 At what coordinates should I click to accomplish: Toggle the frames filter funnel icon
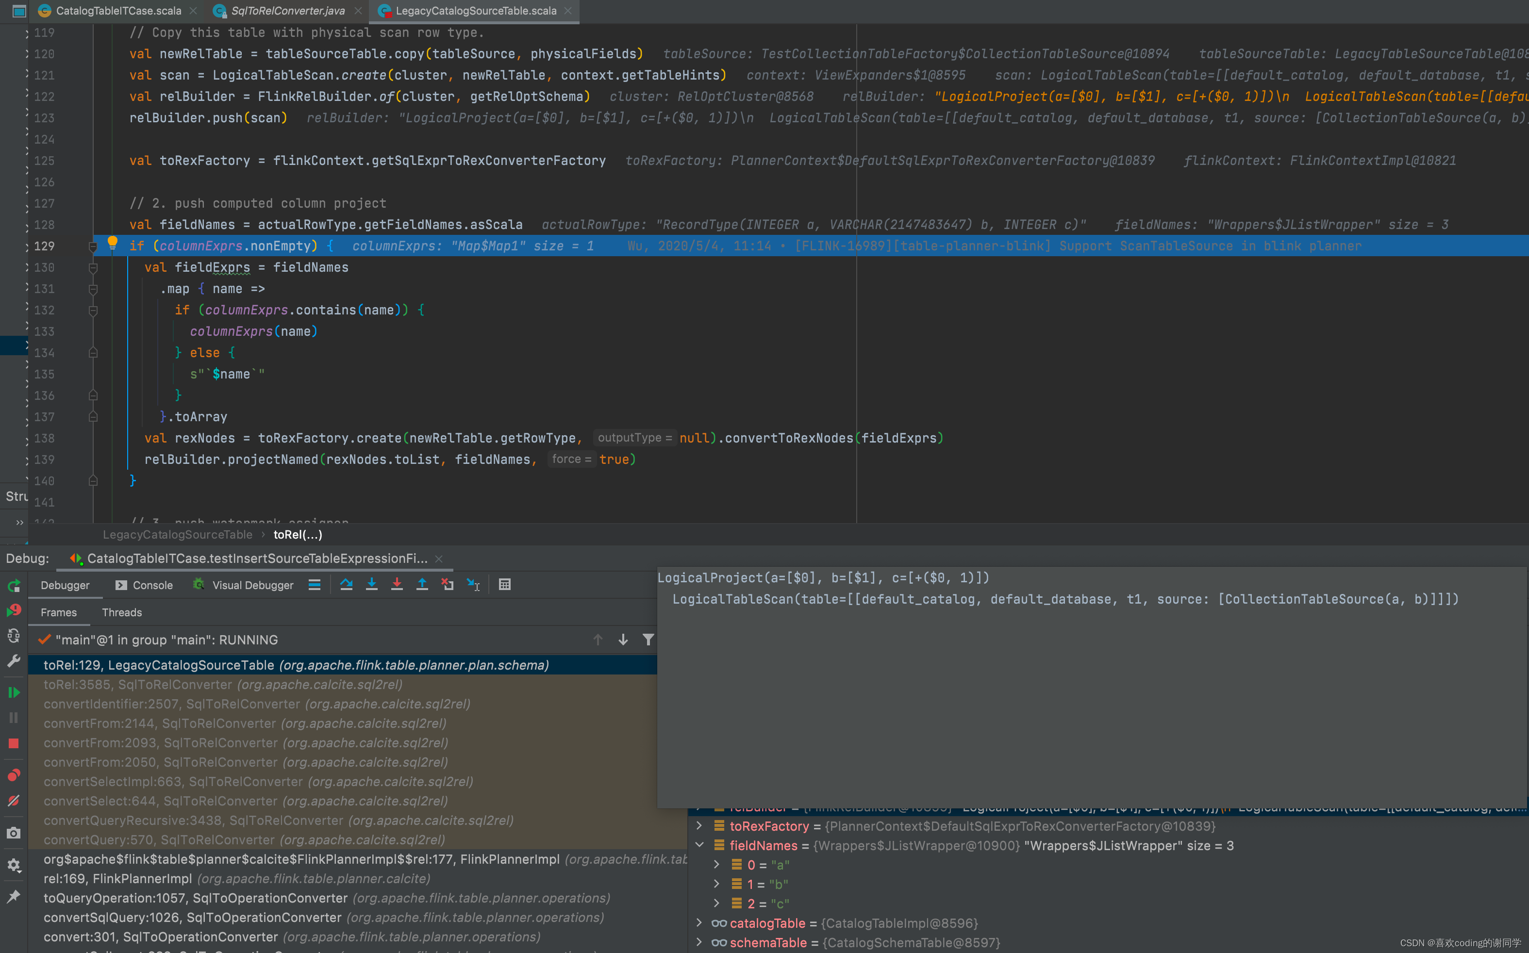[648, 639]
